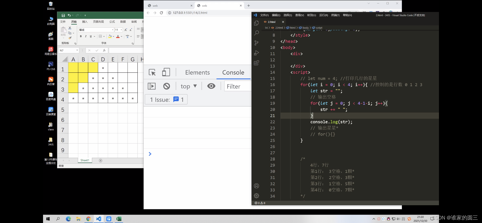
Task: Insert function with the fx icon
Action: click(104, 50)
